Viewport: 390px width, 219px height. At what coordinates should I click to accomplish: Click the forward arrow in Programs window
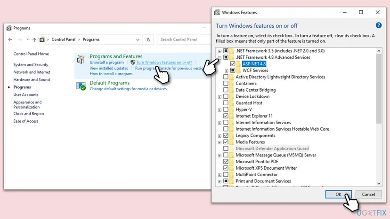20,39
